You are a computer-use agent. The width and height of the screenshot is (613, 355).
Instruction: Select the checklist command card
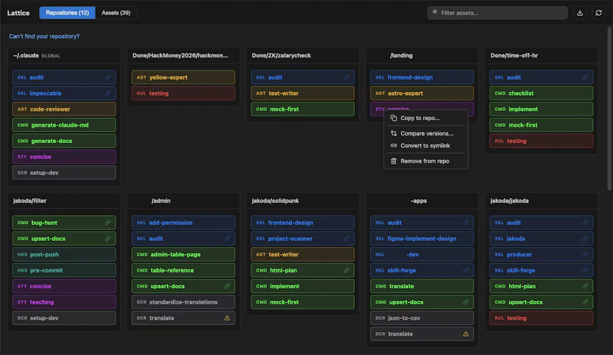coord(541,93)
